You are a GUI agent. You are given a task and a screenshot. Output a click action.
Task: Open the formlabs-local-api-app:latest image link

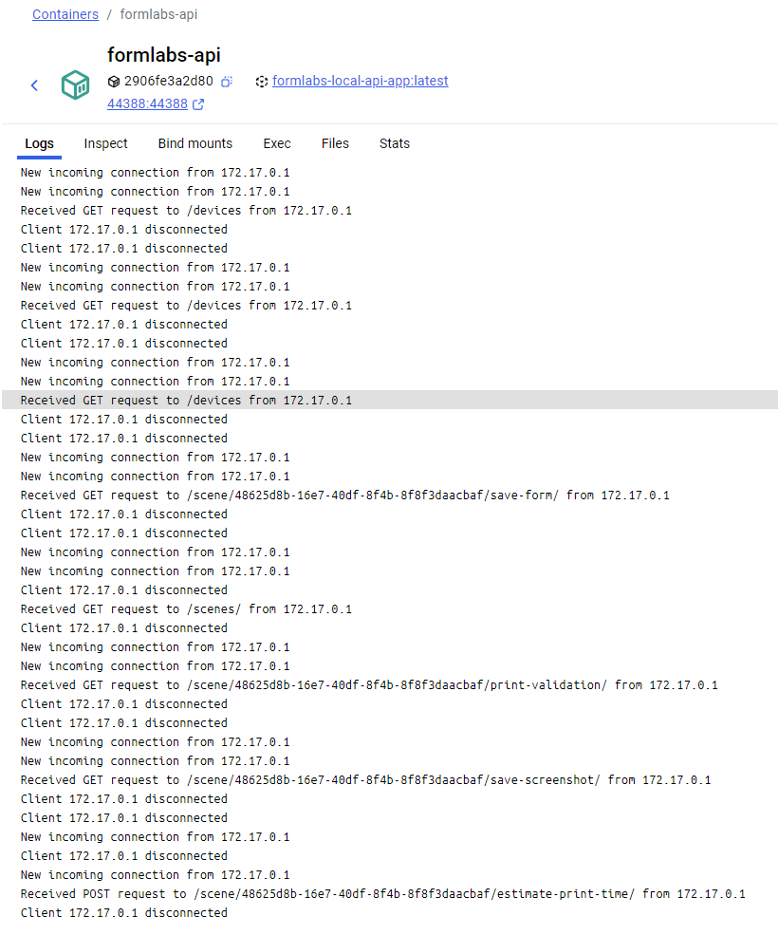pyautogui.click(x=361, y=81)
